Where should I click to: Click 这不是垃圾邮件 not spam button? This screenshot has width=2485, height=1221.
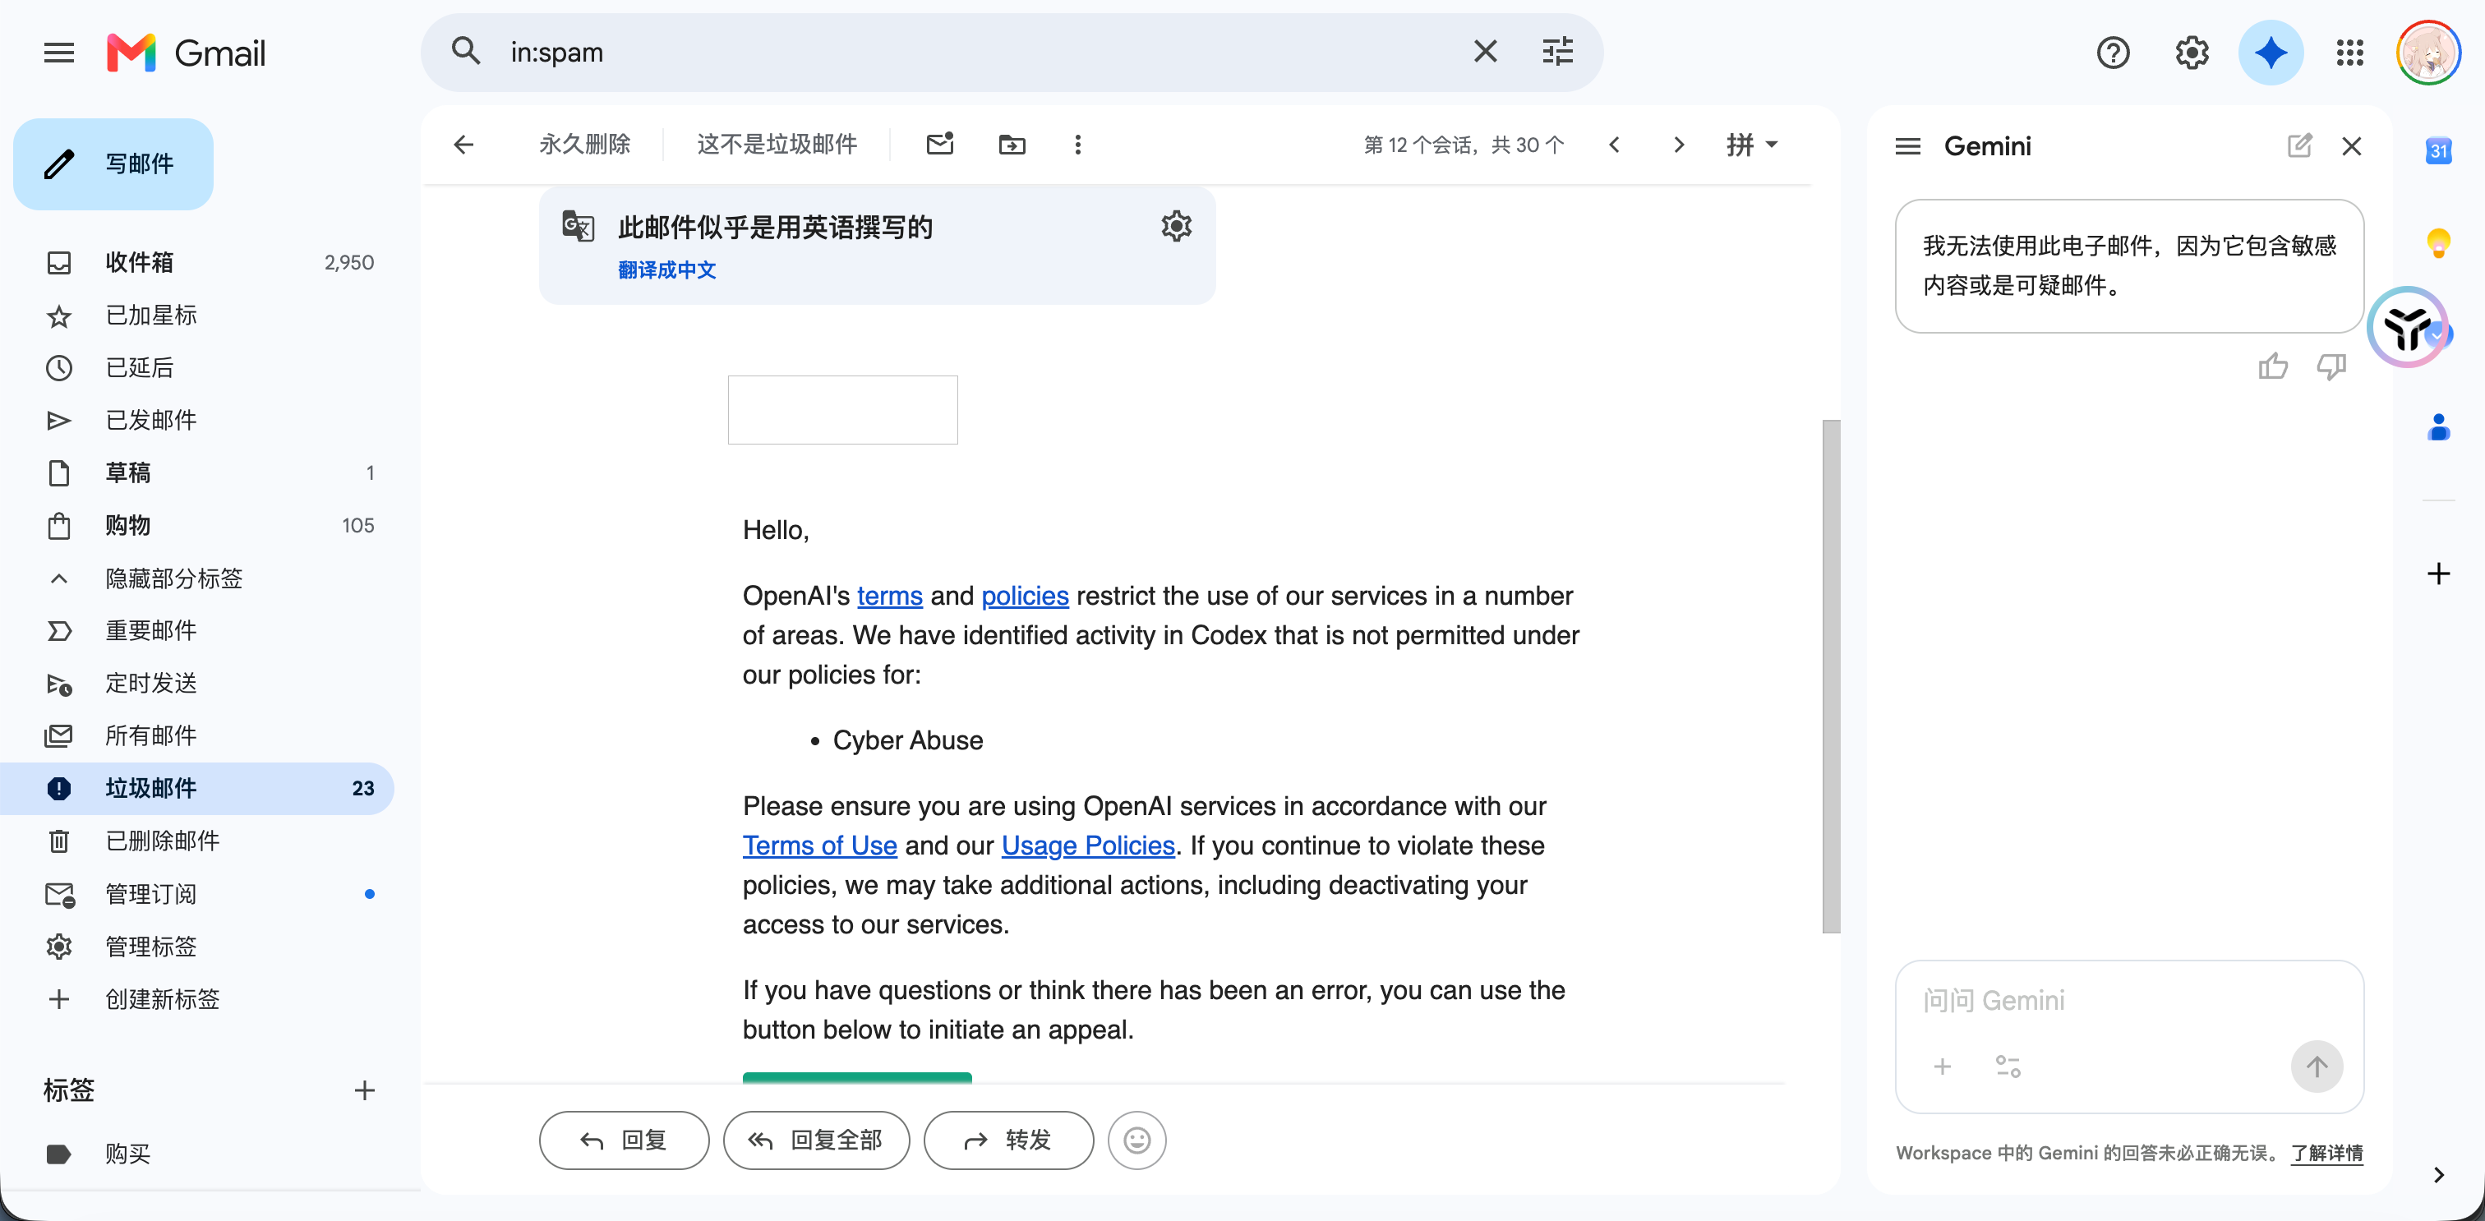click(x=777, y=145)
